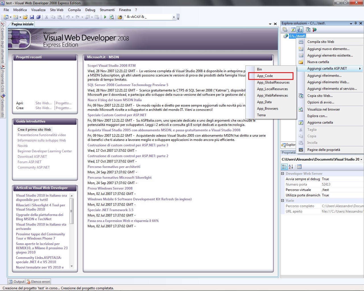This screenshot has width=364, height=291.
Task: Click the Cut scissors toolbar icon
Action: click(x=47, y=17)
